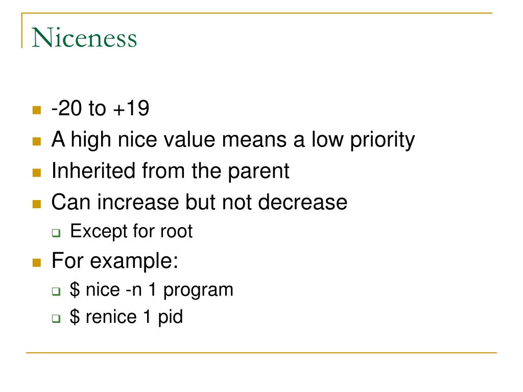523x392 pixels.
Task: Select the $ renice 1 pid command
Action: [x=127, y=316]
